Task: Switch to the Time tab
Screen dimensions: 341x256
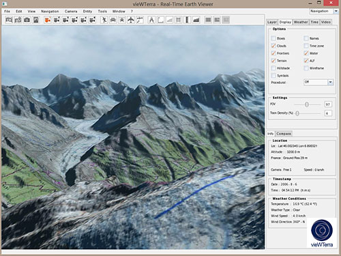Action: [314, 22]
